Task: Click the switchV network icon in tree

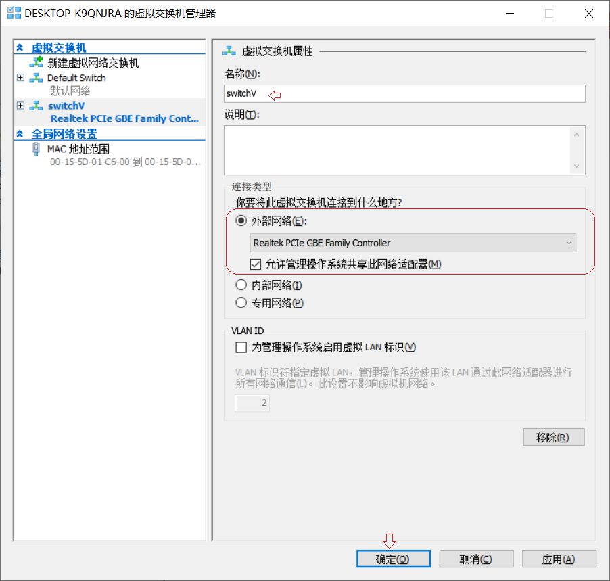Action: [x=36, y=106]
